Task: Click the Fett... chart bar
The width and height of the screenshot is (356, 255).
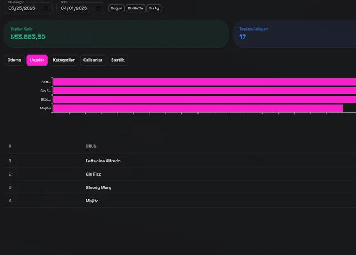Action: point(204,82)
